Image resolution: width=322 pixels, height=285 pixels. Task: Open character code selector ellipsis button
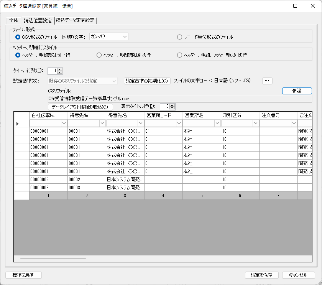click(267, 81)
